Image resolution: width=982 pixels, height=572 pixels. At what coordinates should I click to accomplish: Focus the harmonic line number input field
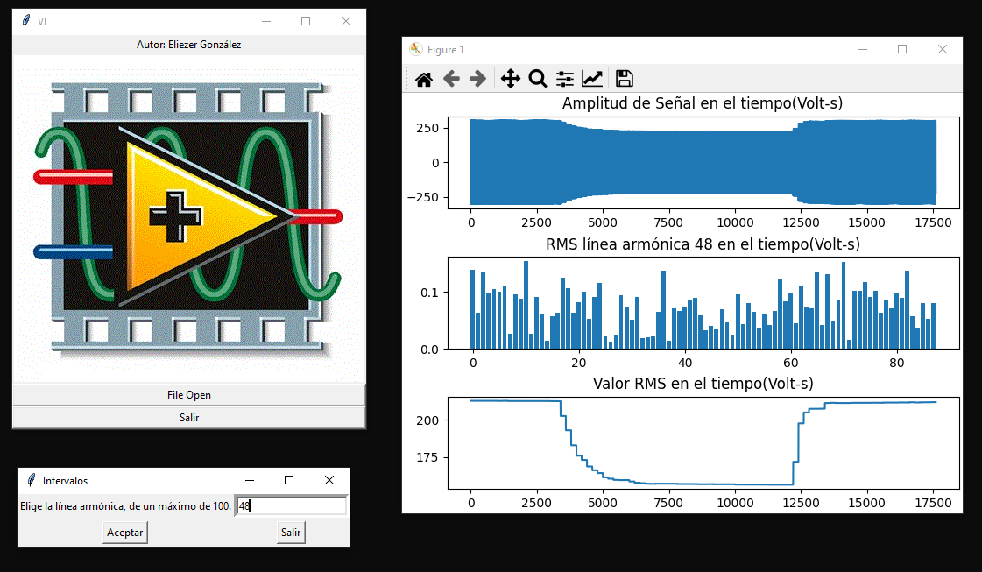[291, 506]
